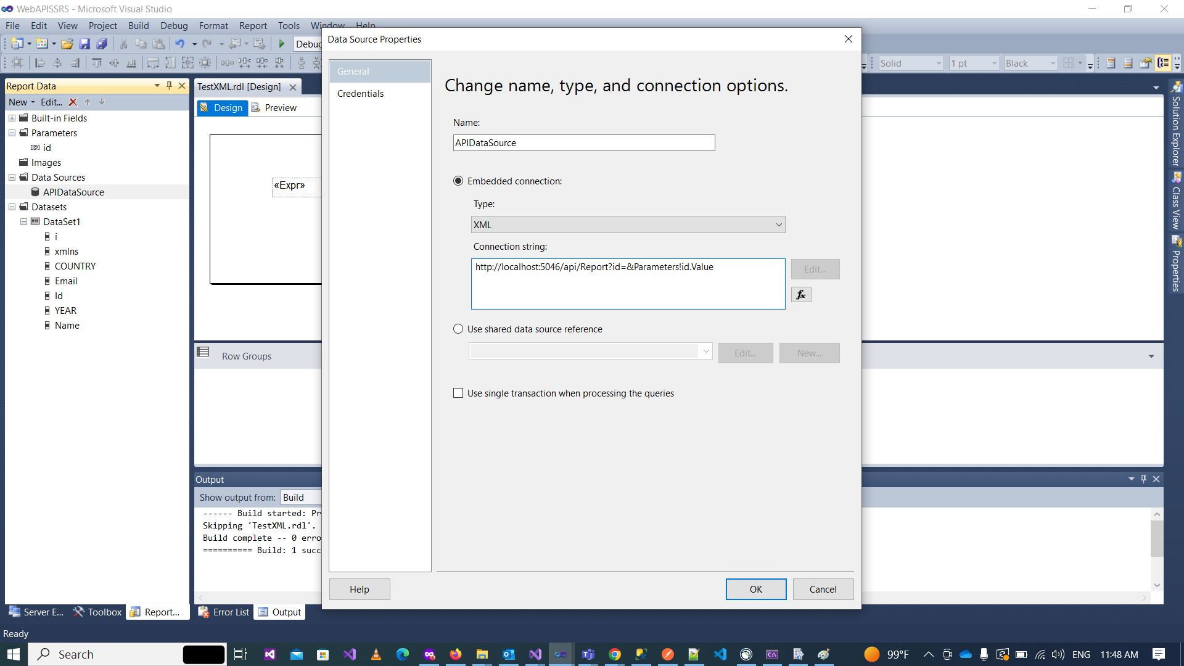Click the Debug run arrow icon
Image resolution: width=1184 pixels, height=666 pixels.
282,44
